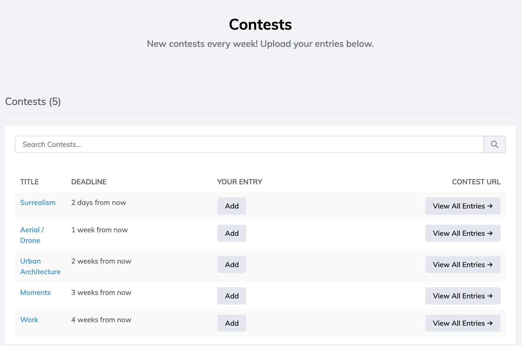522x346 pixels.
Task: View all entries for Moments
Action: tap(463, 296)
